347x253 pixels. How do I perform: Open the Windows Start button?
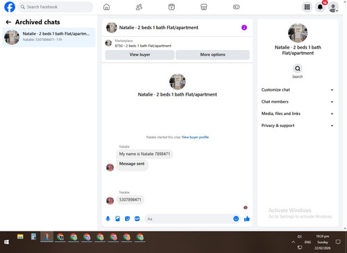(x=6, y=242)
